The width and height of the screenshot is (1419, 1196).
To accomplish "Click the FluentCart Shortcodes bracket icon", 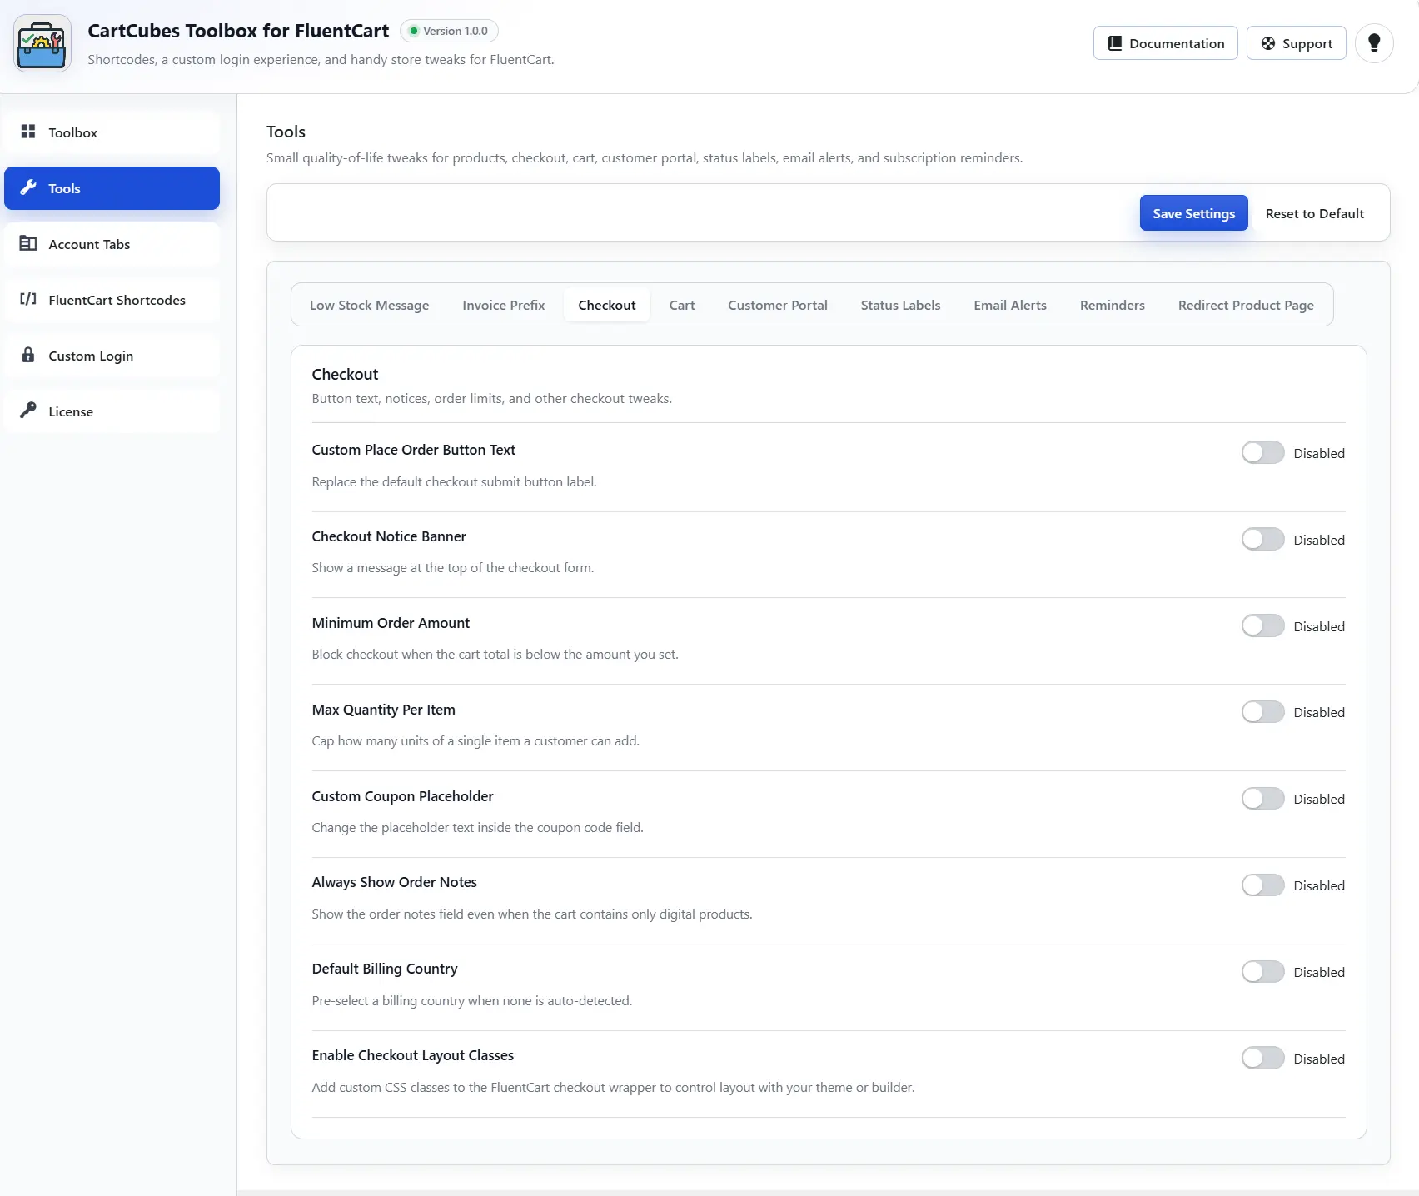I will [x=28, y=299].
